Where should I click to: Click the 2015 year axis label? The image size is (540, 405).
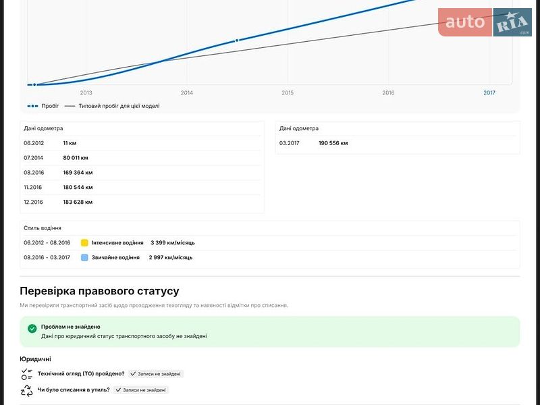point(288,92)
